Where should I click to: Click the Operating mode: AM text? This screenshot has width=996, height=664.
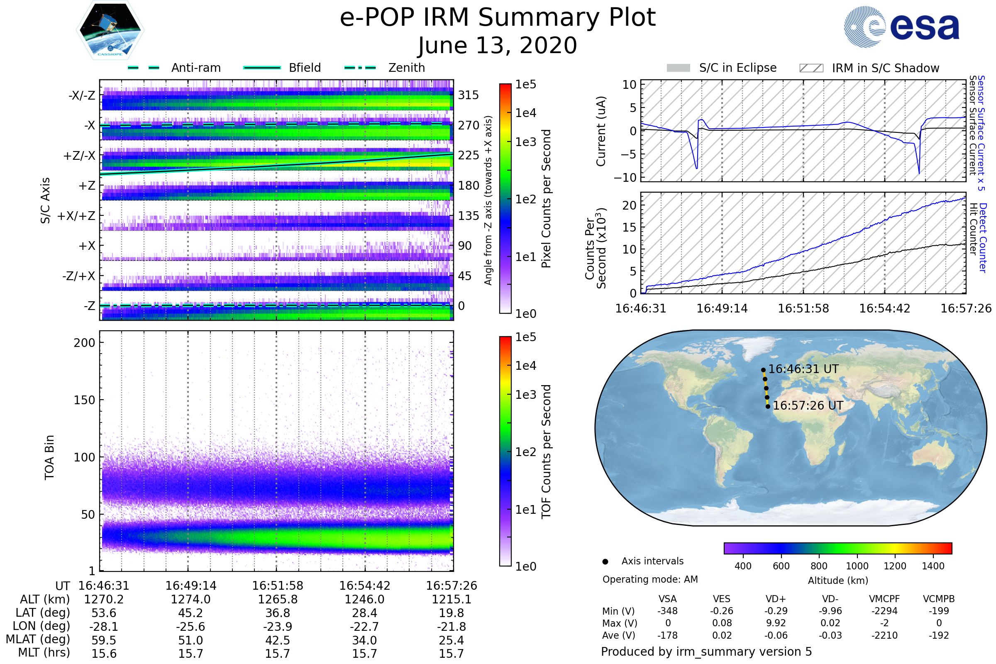click(x=650, y=579)
